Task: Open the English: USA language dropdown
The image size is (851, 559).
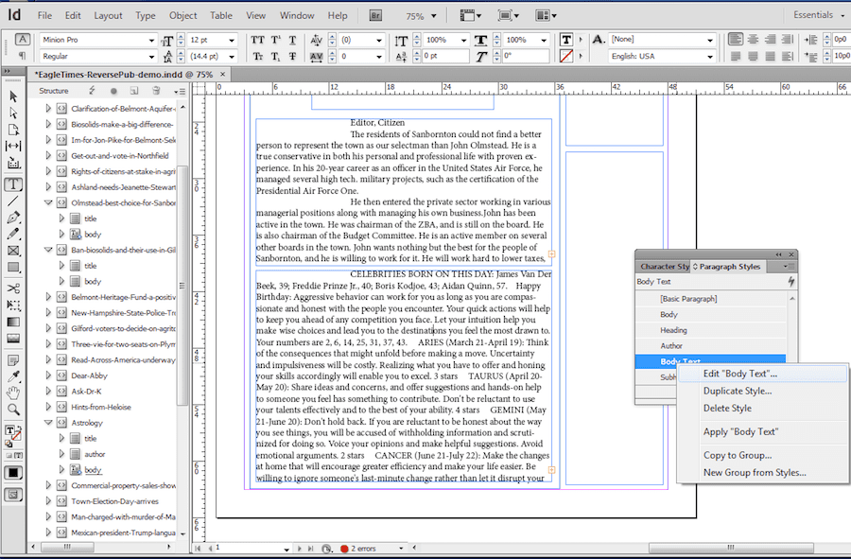Action: 710,57
